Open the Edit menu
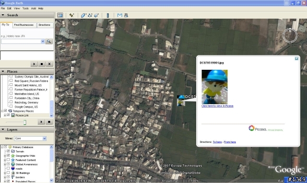The height and width of the screenshot is (183, 307). [9, 9]
